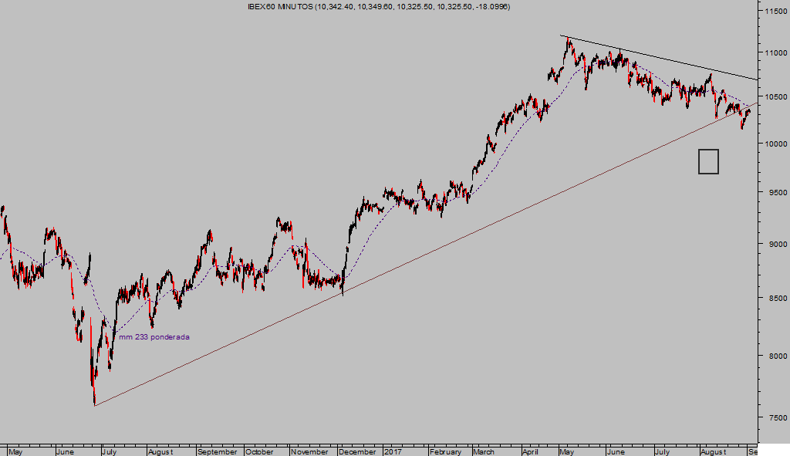Click the March time axis label
790x456 pixels.
[484, 451]
